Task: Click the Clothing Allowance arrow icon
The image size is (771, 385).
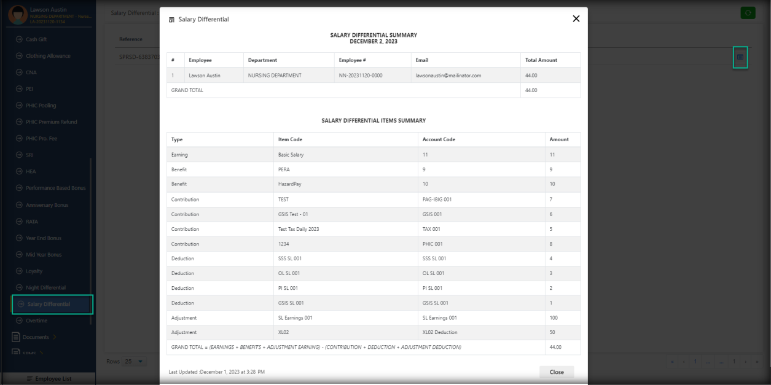Action: point(19,56)
